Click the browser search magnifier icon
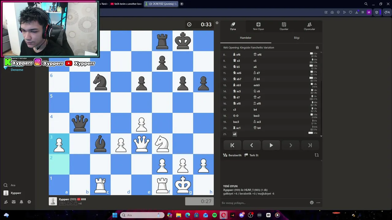Screen dimensions: 392x220 point(366,4)
